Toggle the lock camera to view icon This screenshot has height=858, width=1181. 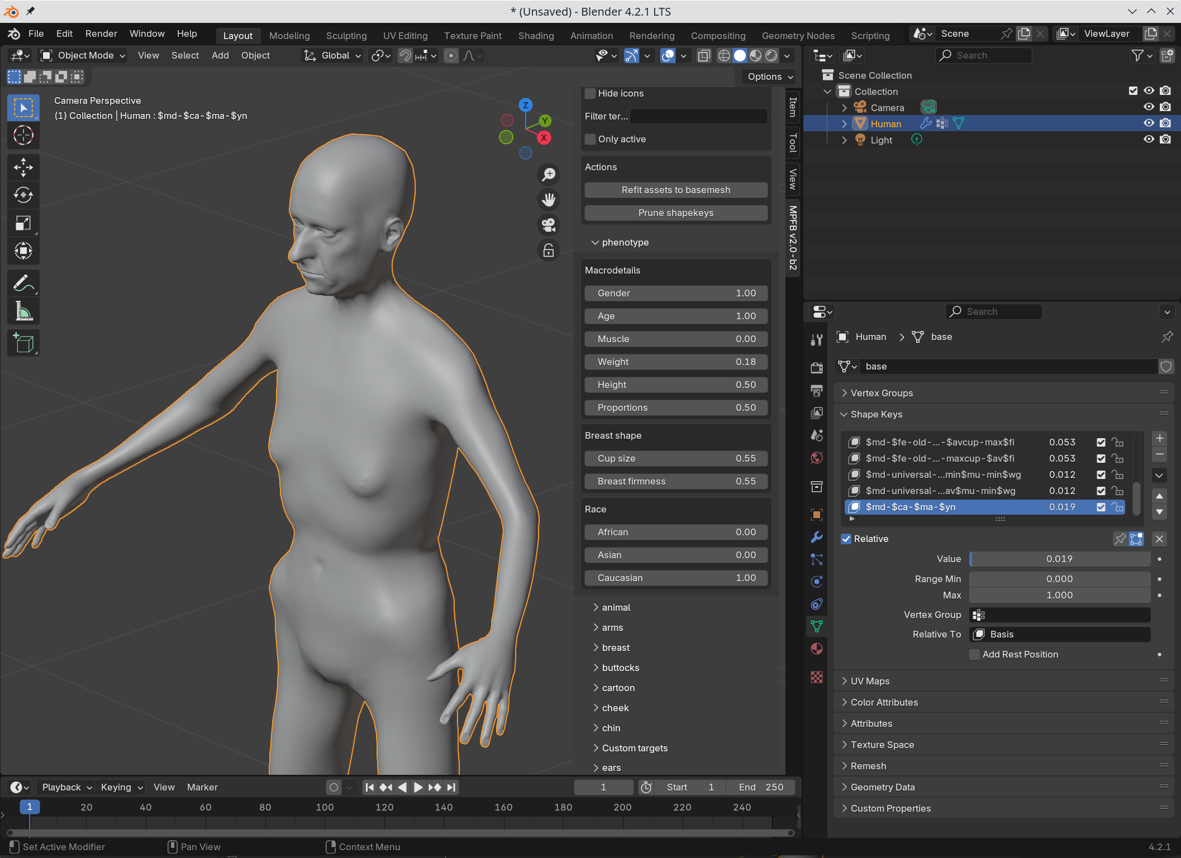tap(549, 250)
